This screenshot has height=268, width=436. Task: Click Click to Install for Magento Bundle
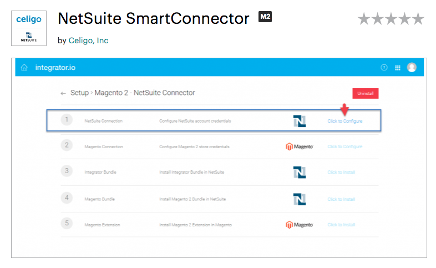341,199
